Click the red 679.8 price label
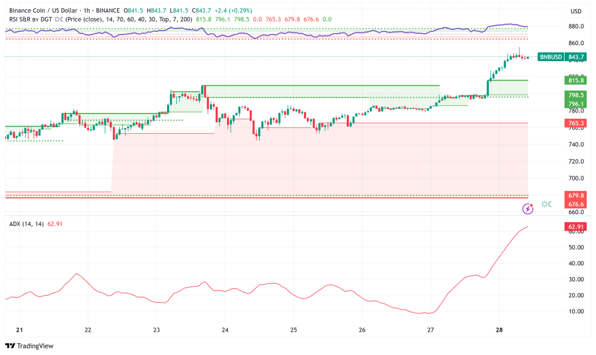 point(576,196)
